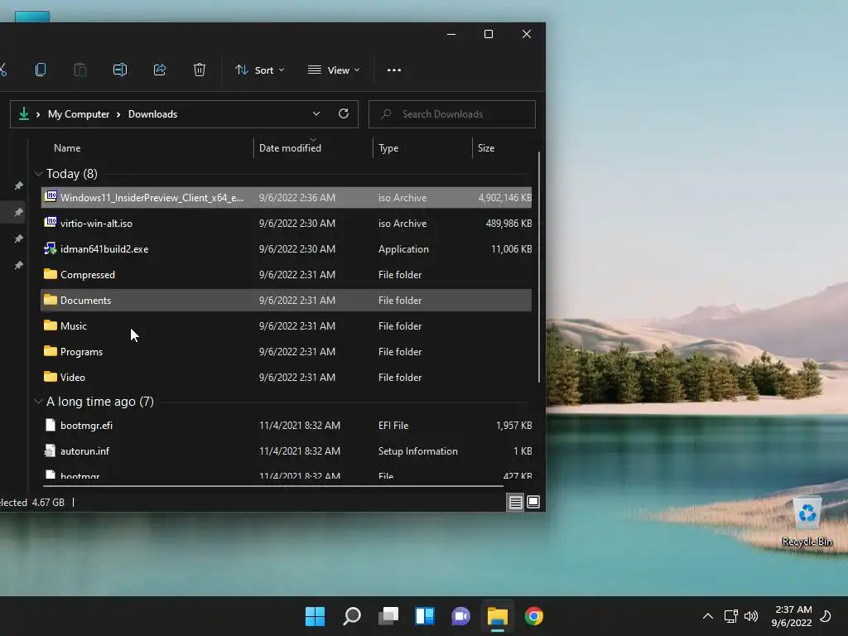
Task: Click the volume speaker icon in tray
Action: [x=751, y=616]
